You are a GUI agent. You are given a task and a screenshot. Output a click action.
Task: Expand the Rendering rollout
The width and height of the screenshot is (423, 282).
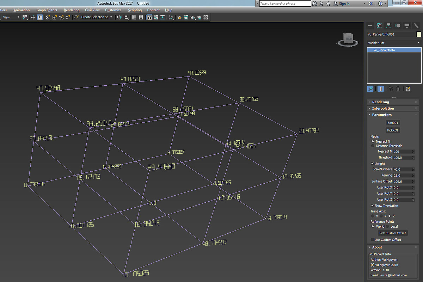[x=393, y=102]
